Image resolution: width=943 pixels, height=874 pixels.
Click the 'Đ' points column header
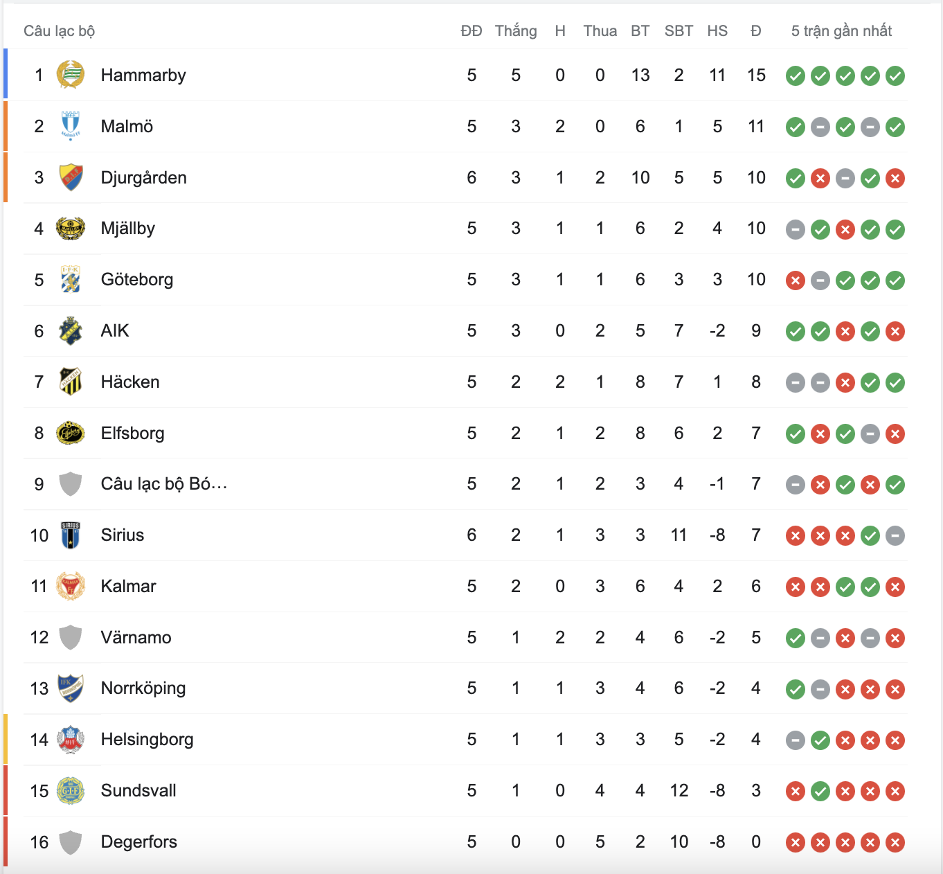click(755, 30)
